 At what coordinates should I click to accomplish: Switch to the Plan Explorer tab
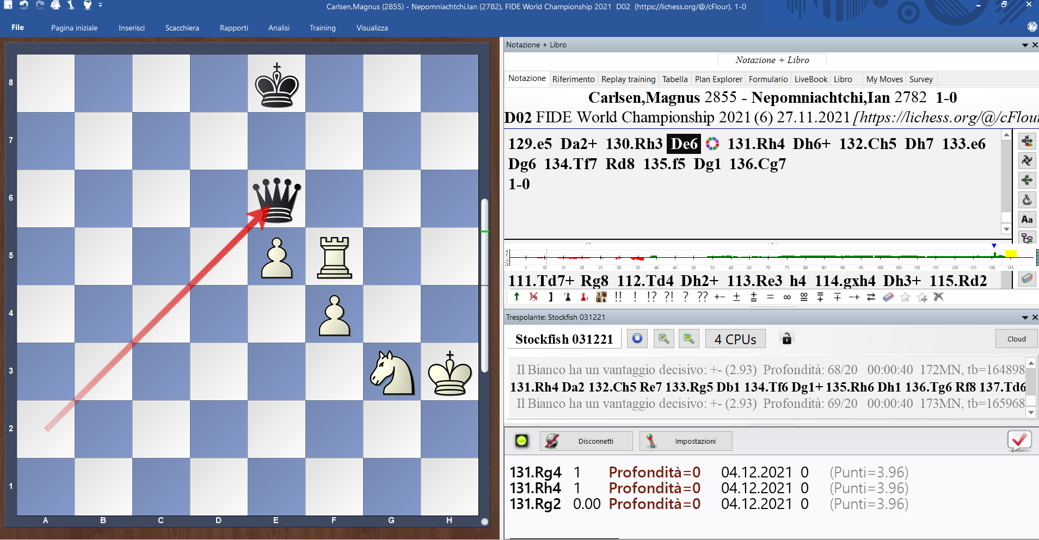point(718,79)
